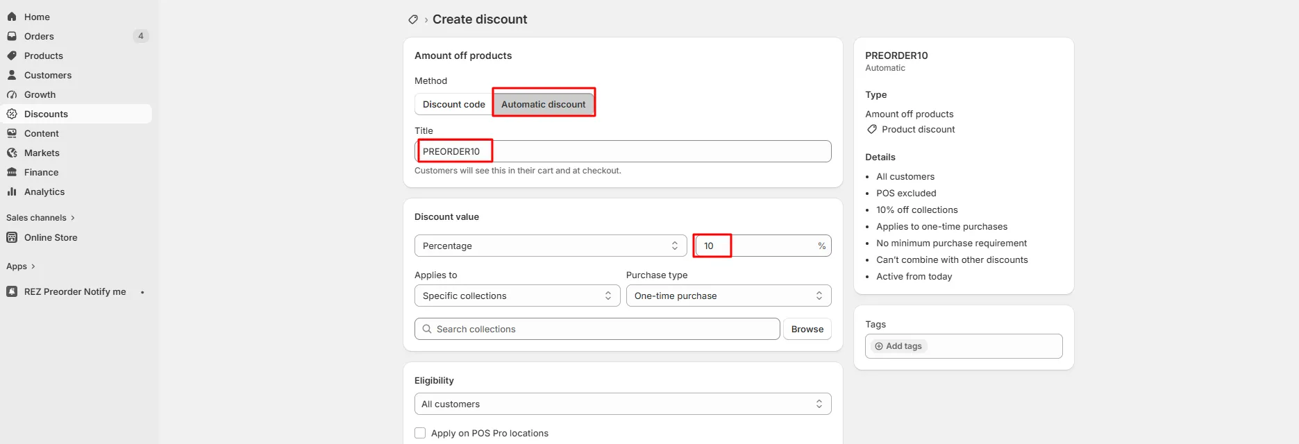
Task: Open Markets in the sidebar
Action: [76, 153]
